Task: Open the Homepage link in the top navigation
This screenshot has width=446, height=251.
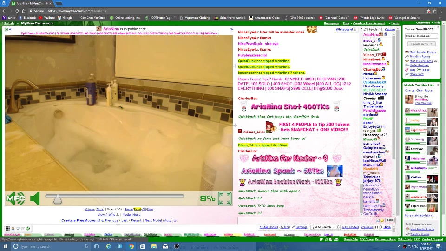Action: click(331, 23)
